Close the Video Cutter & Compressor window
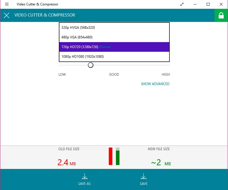Viewport: 228px width, 190px height. click(221, 4)
